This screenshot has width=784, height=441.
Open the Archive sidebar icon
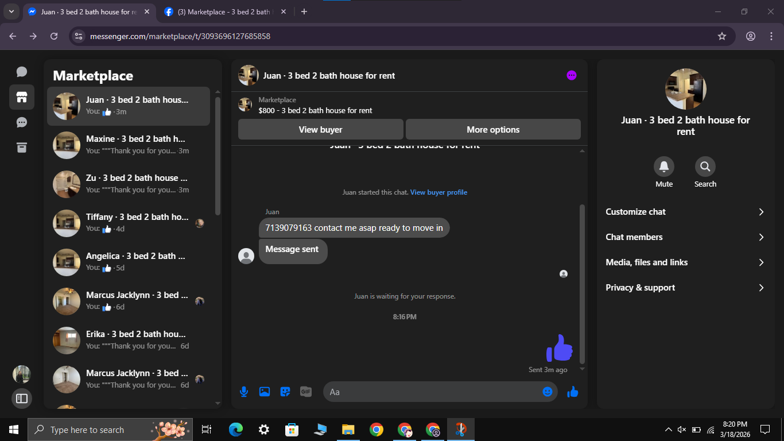pos(22,148)
